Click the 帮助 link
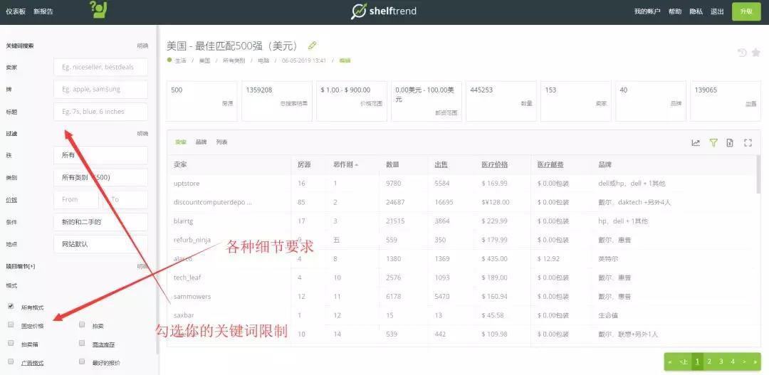The image size is (769, 375). [675, 11]
